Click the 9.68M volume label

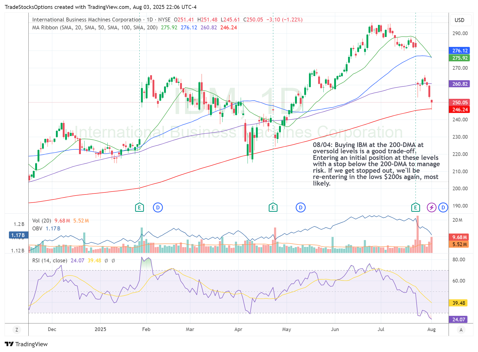point(459,237)
